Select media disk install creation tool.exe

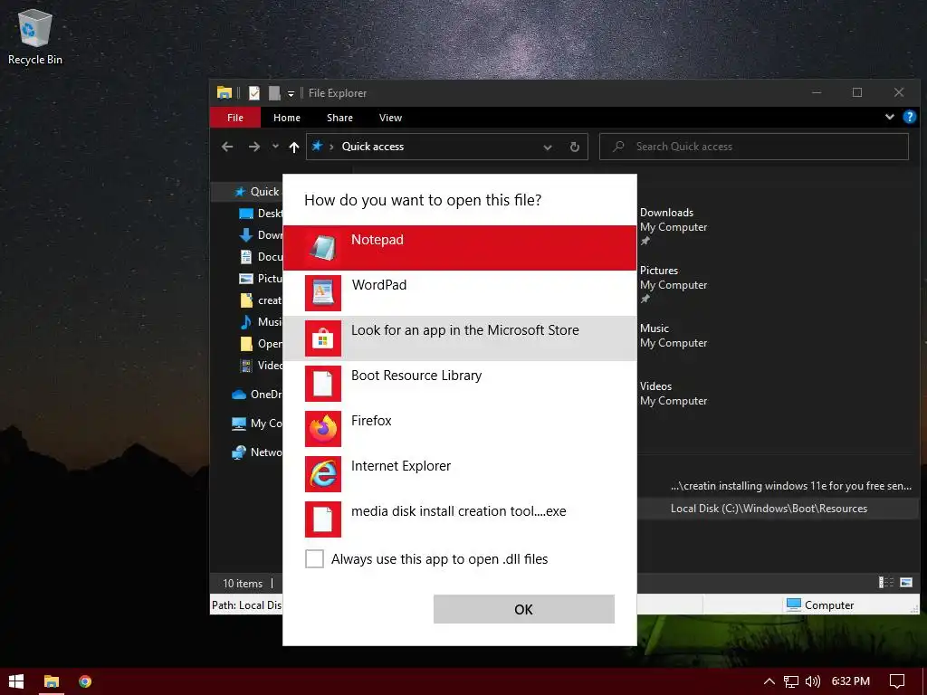[x=459, y=519]
